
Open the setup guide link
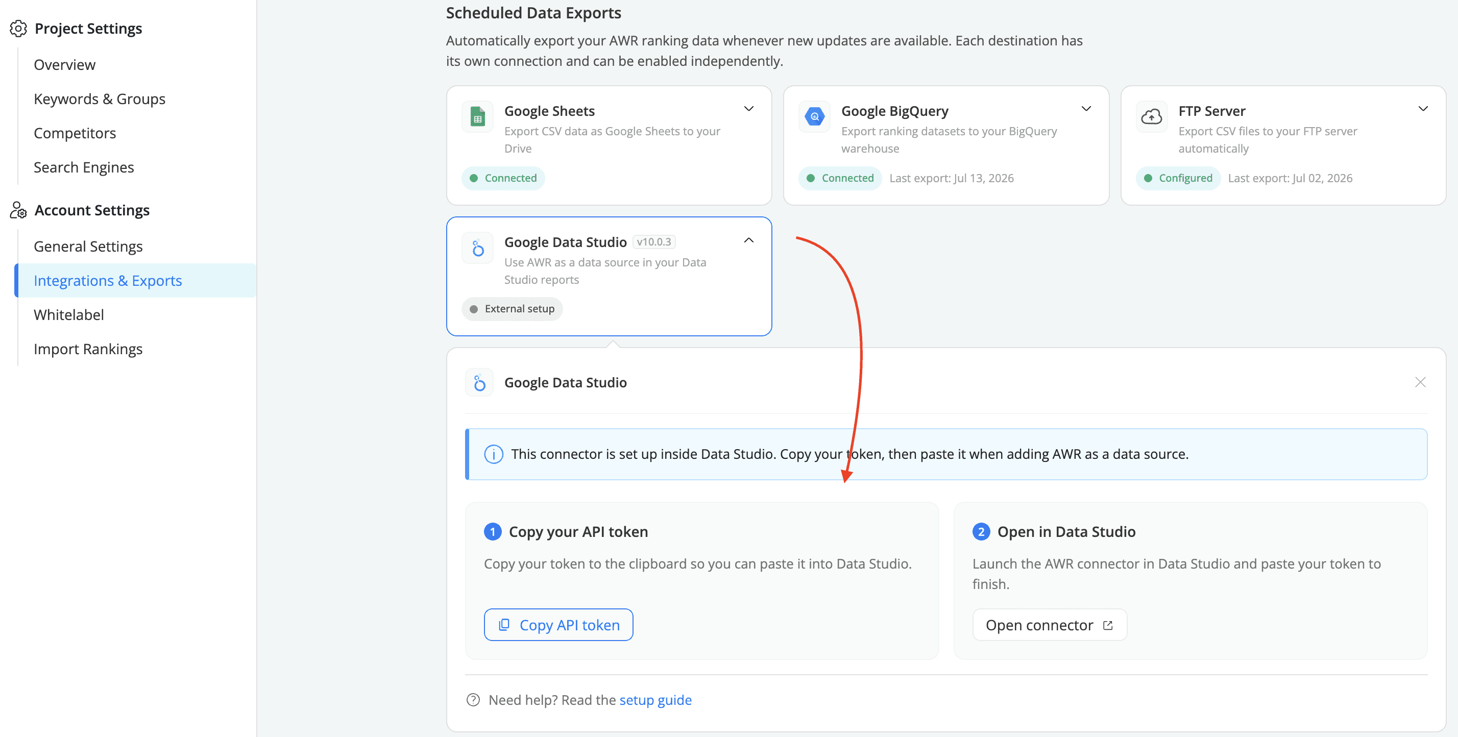point(655,700)
